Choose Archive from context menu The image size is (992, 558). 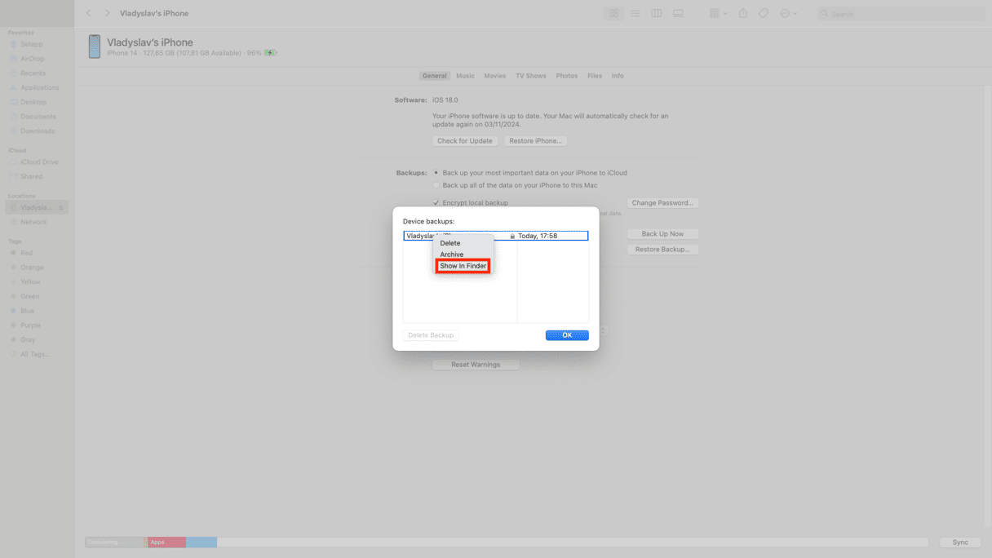click(x=452, y=255)
